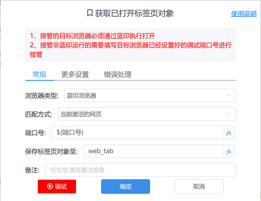
Task: Open the 浏览器类型 dropdown
Action: (x=150, y=95)
